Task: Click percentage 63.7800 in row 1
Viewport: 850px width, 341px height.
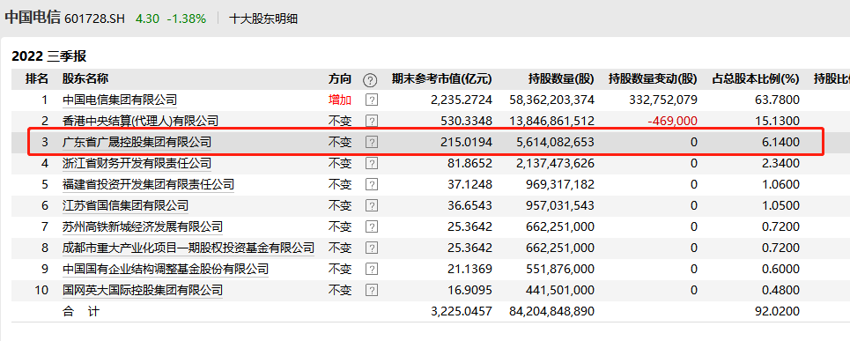Action: click(x=779, y=100)
